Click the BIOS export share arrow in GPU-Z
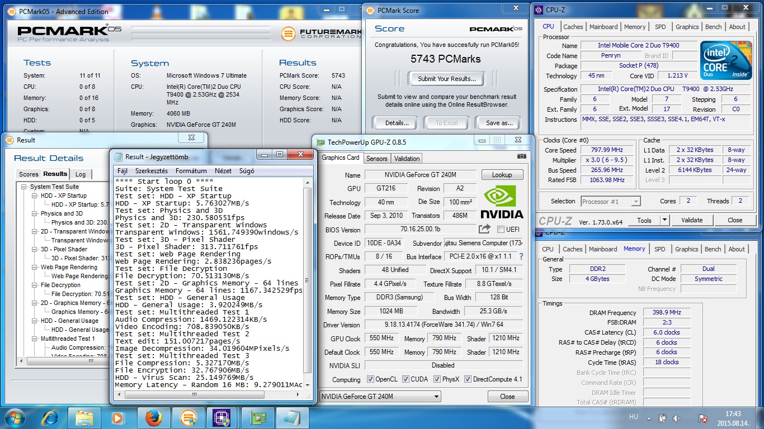 click(x=484, y=229)
